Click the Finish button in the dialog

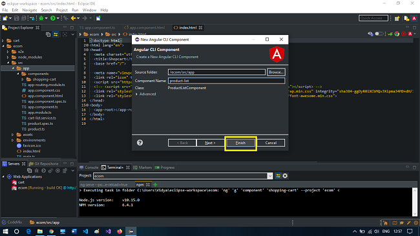pos(240,143)
